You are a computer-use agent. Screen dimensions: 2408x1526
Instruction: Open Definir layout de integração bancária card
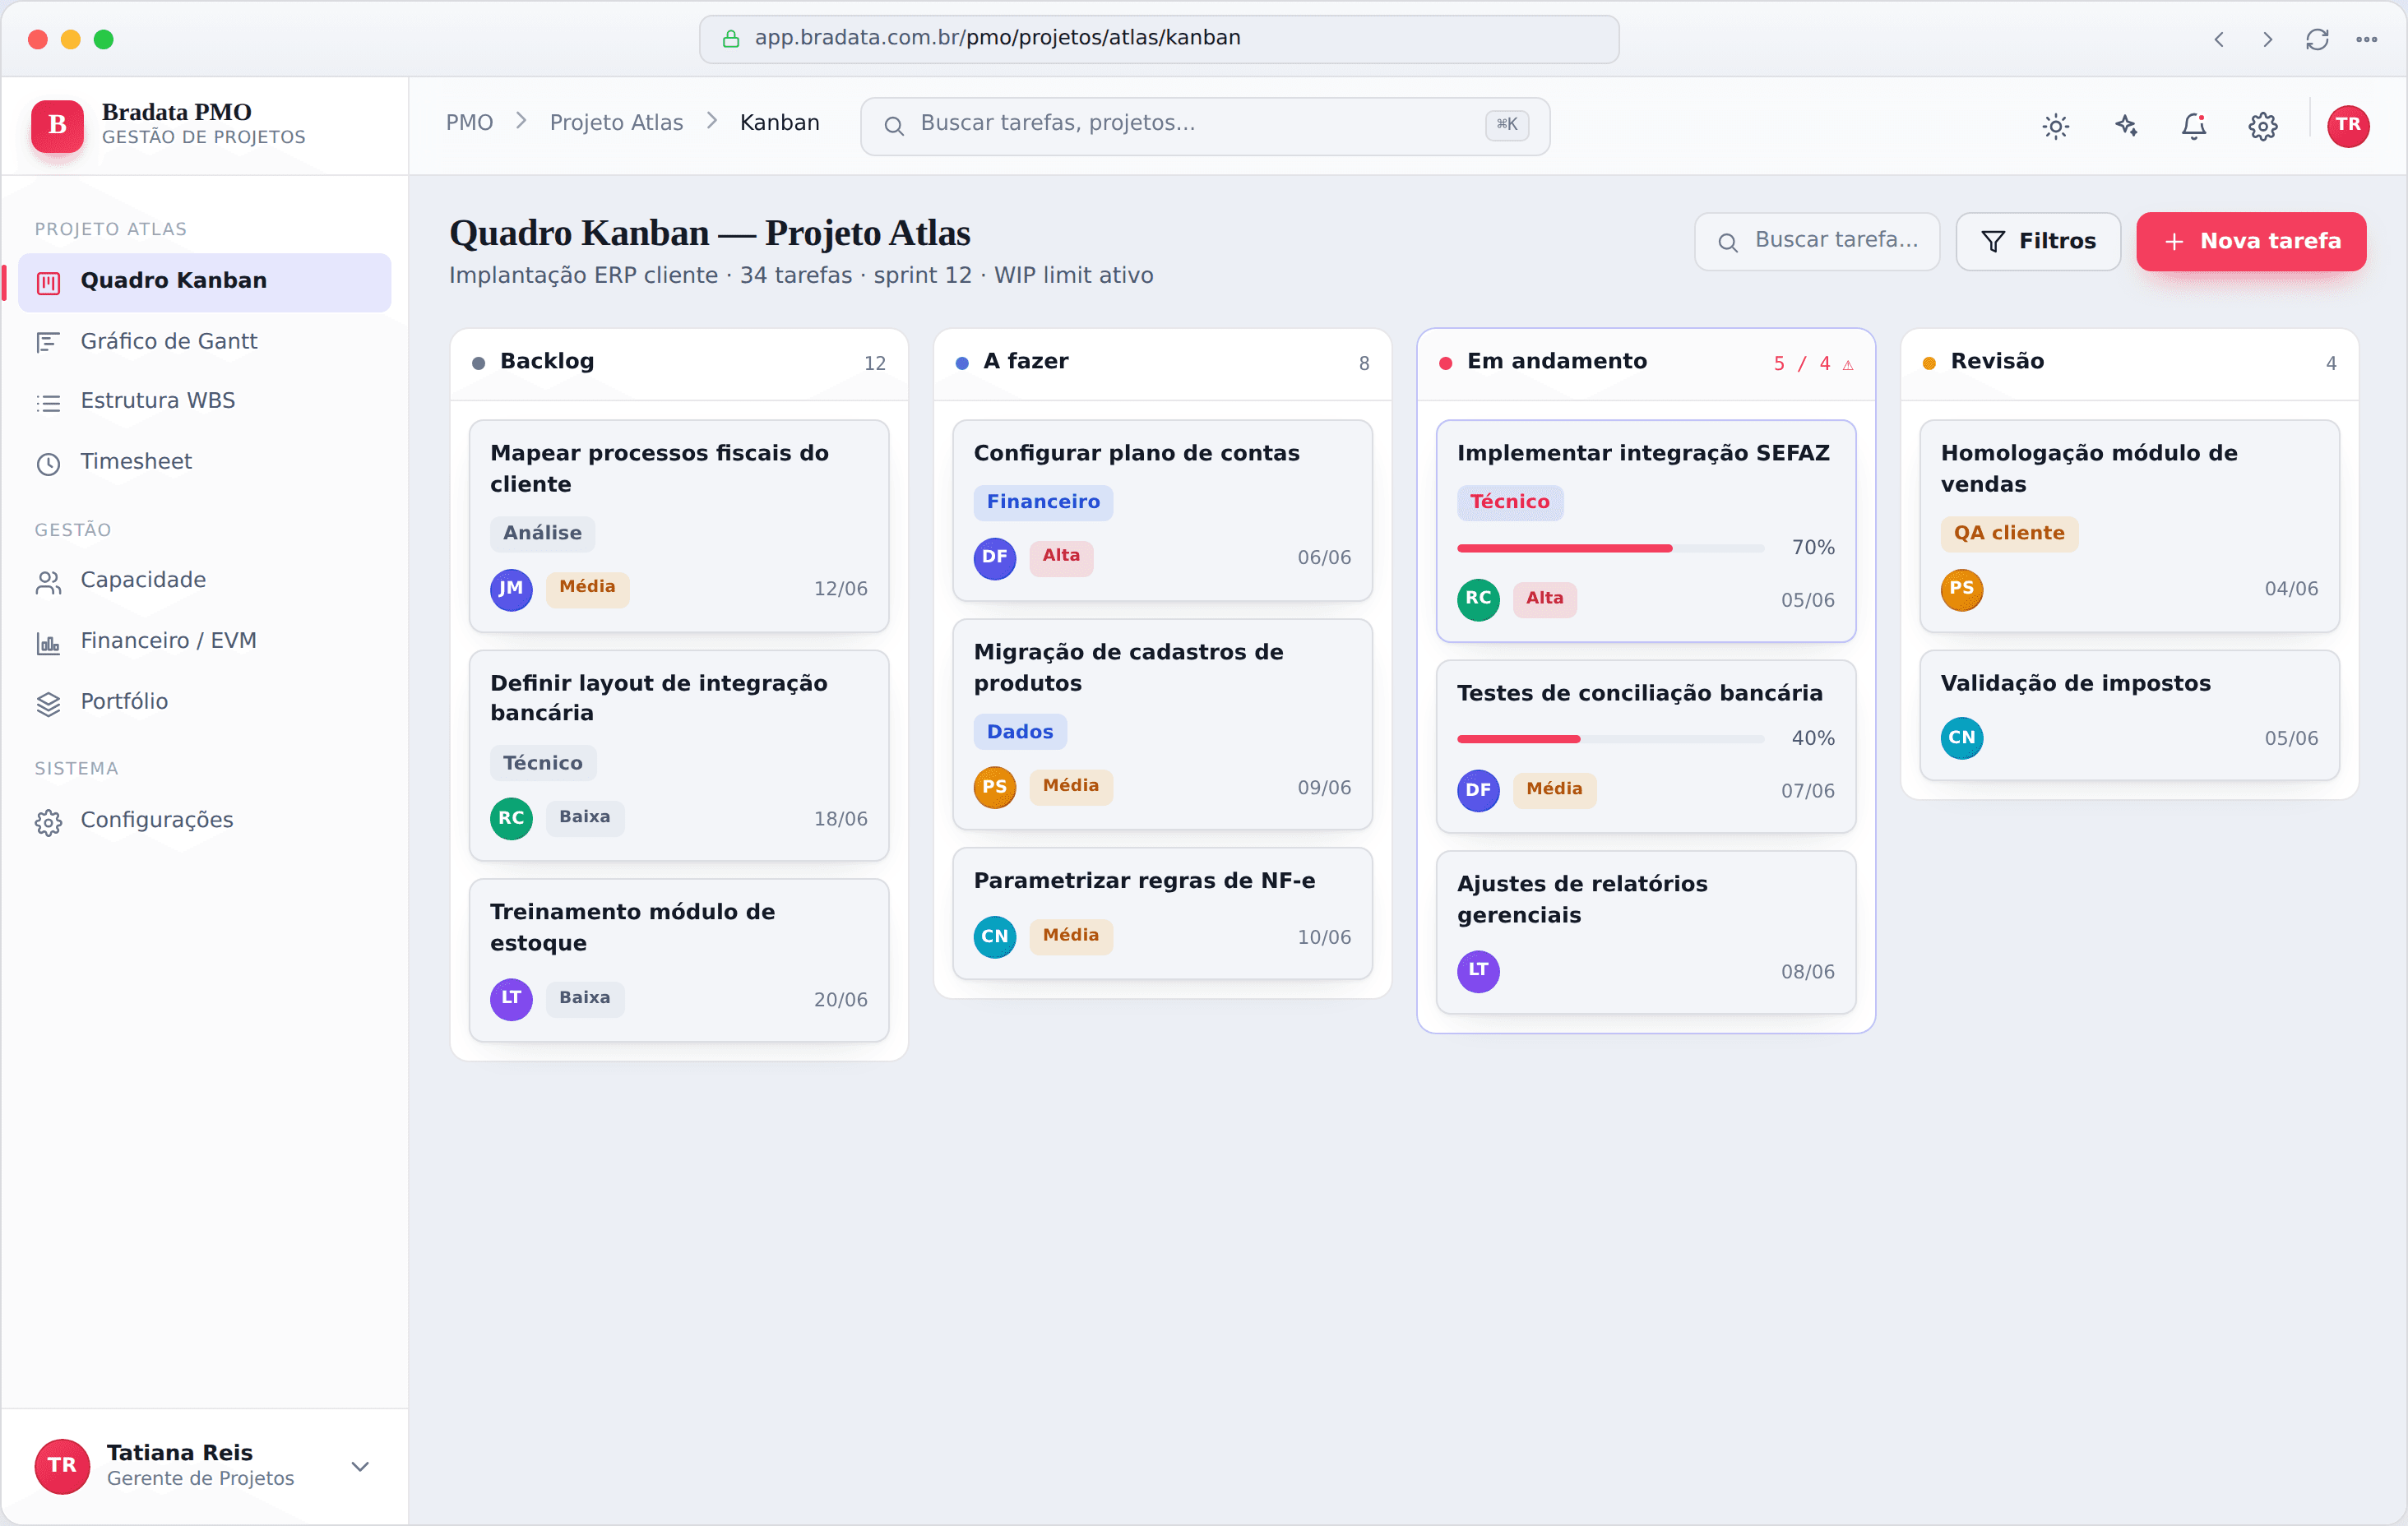coord(678,756)
